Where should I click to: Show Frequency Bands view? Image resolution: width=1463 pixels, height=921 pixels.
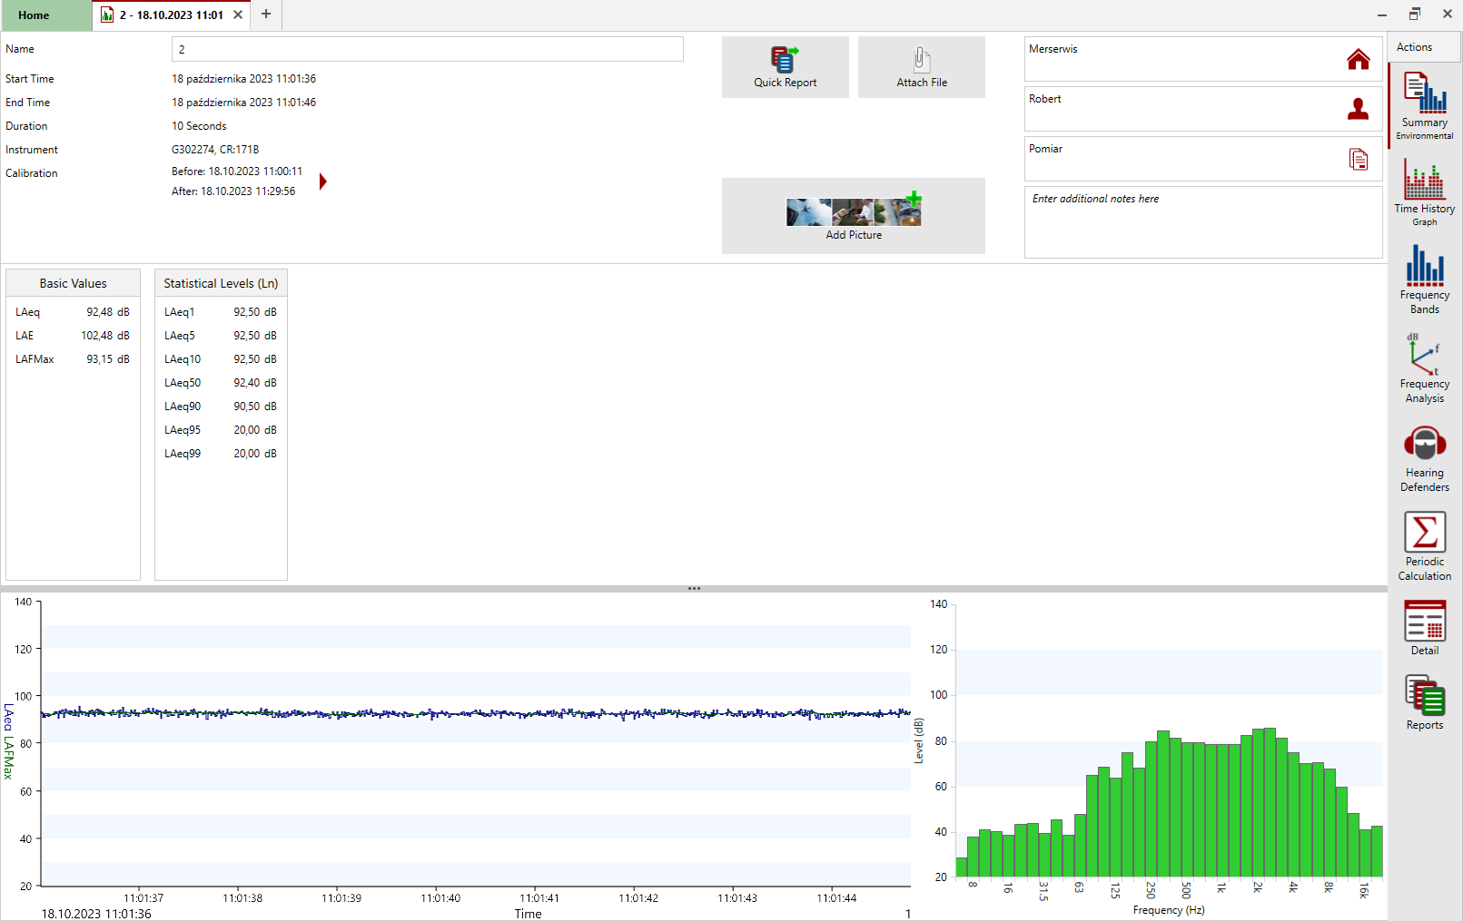pos(1424,279)
